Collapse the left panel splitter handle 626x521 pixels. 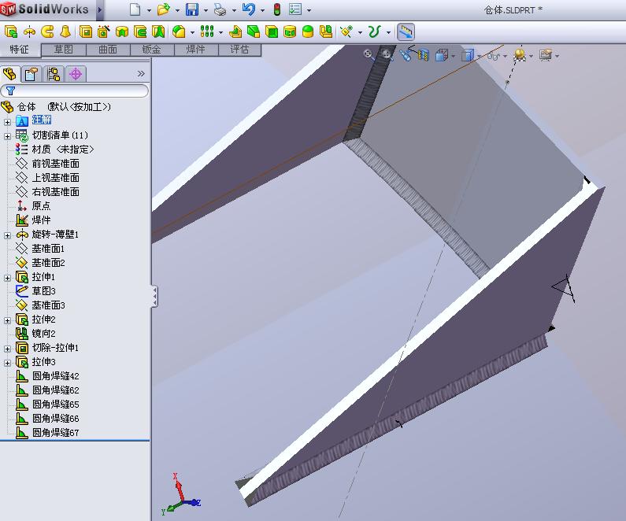[154, 297]
